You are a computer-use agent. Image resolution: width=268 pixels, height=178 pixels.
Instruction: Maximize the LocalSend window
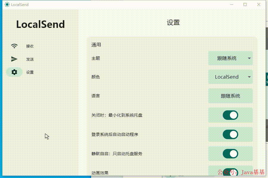tap(245, 5)
